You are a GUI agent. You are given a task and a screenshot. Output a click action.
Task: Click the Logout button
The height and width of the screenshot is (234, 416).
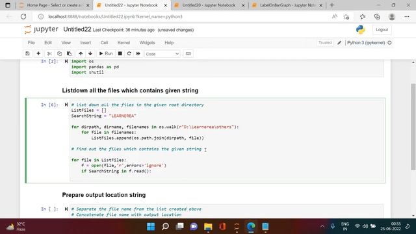382,30
